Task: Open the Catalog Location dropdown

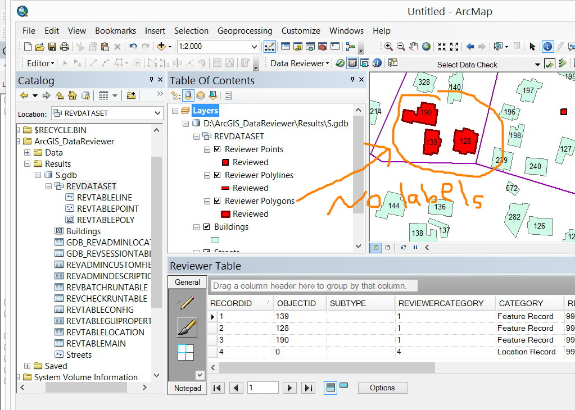Action: tap(158, 113)
